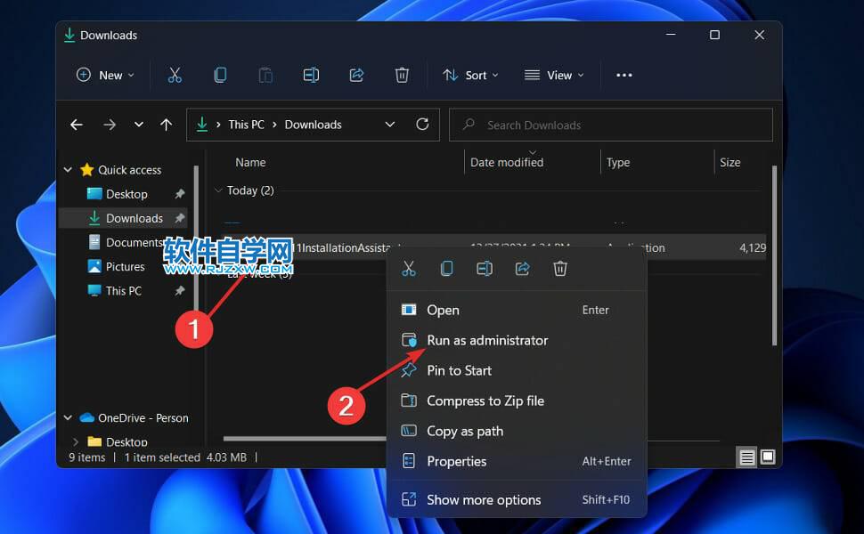Click the Delete trash icon in the top toolbar
This screenshot has height=534, width=864.
coord(402,75)
